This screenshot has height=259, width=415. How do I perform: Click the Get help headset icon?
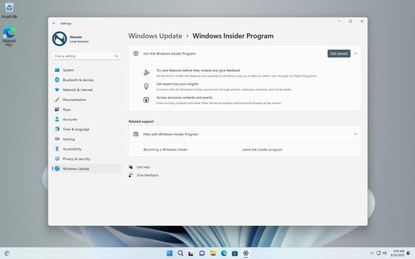coord(131,167)
